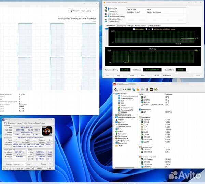Image resolution: width=205 pixels, height=184 pixels.
Task: Toggle CPU temperature graph checkbox
Action: point(146,29)
